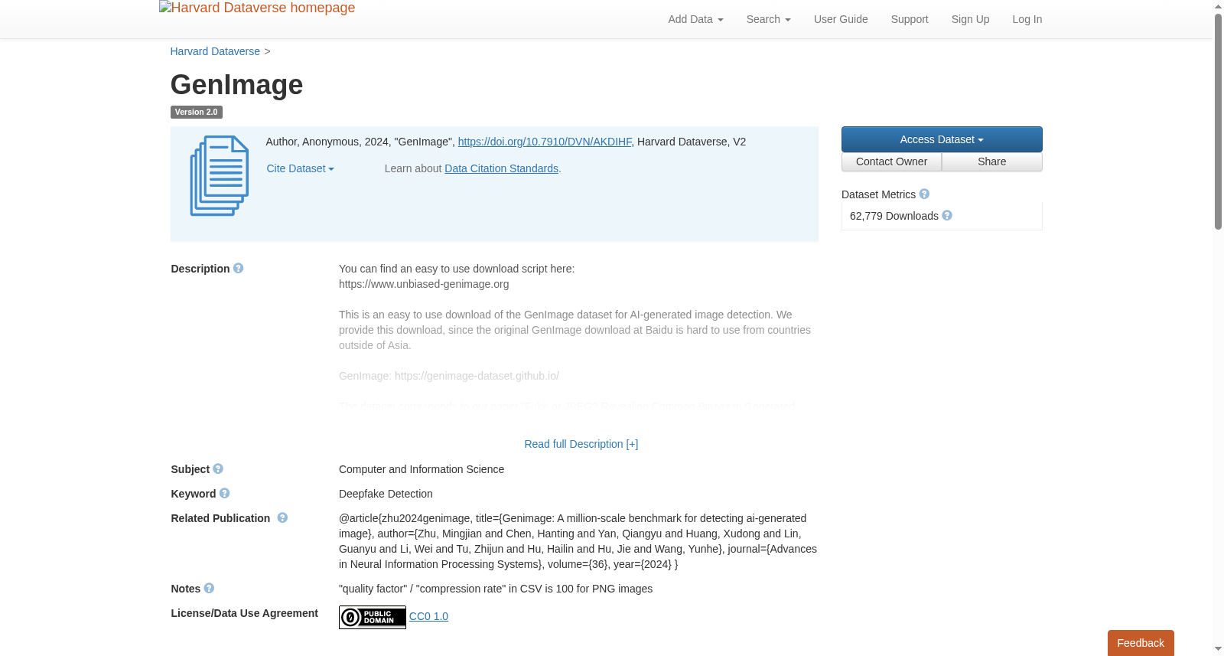Screen dimensions: 1224x656
Task: Click the Downloads help question icon
Action: (947, 216)
